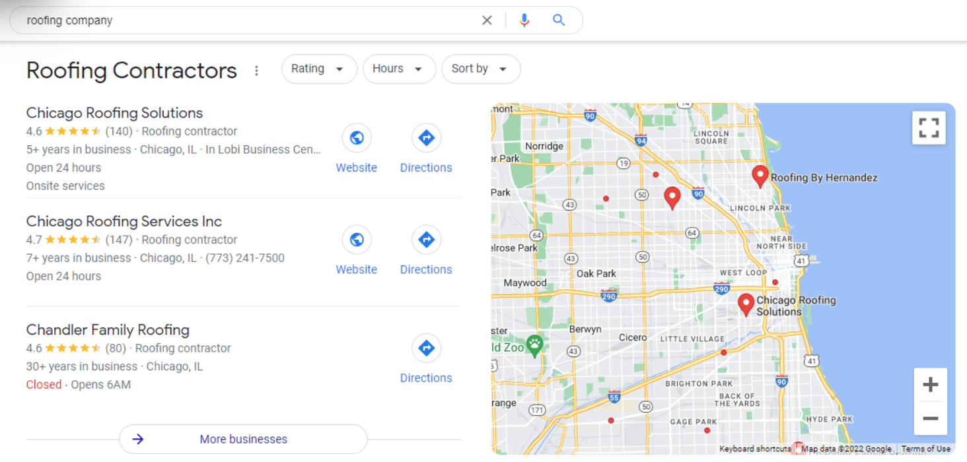Click the Chicago Roofing Solutions map label
Screen dimensions: 967x462
(x=796, y=306)
